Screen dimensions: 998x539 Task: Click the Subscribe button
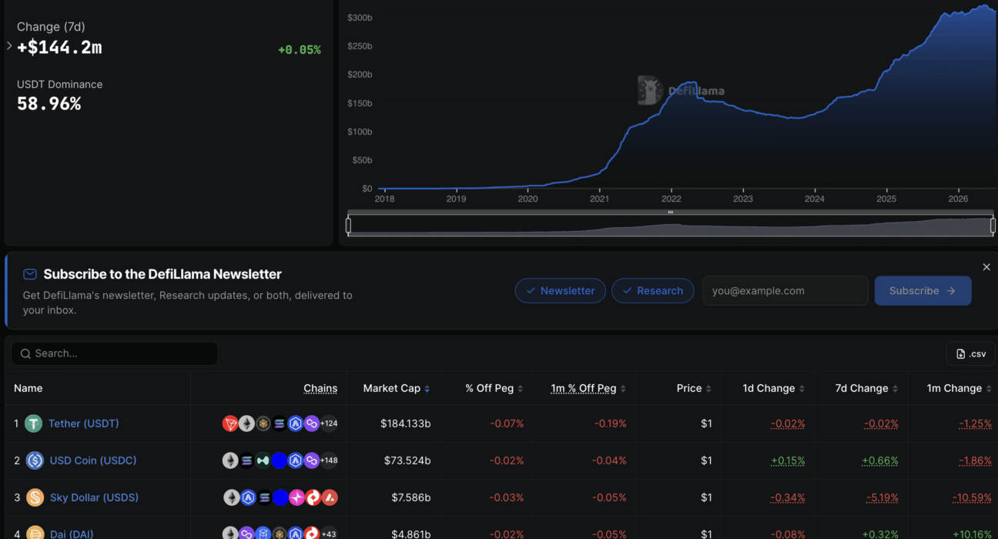(923, 291)
